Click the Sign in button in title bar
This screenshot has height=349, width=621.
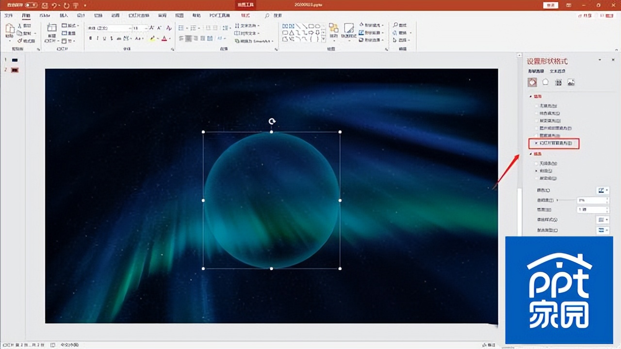tap(551, 5)
